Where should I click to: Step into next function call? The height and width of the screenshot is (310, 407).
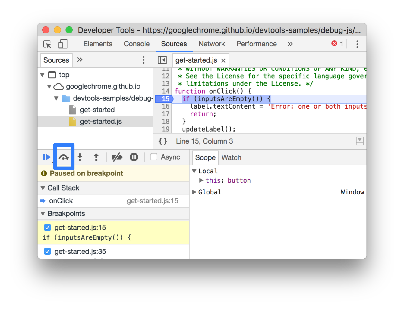coord(80,157)
